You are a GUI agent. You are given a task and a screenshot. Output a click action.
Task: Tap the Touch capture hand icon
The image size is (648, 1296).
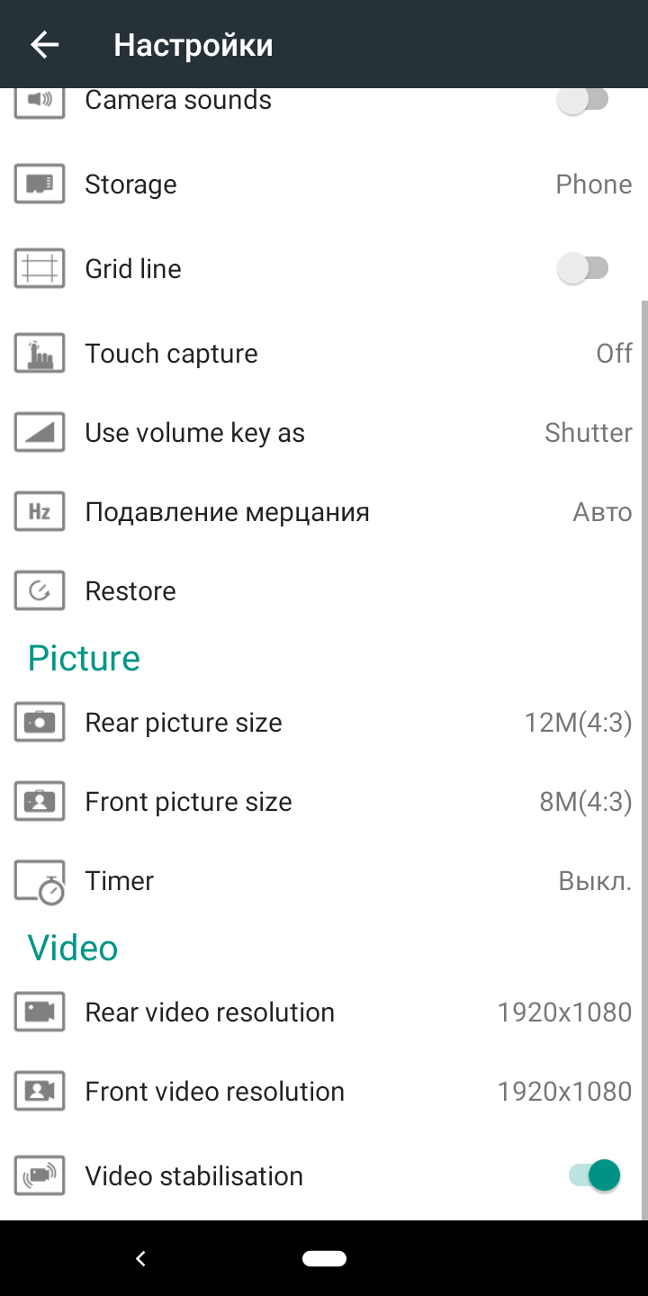pyautogui.click(x=40, y=354)
